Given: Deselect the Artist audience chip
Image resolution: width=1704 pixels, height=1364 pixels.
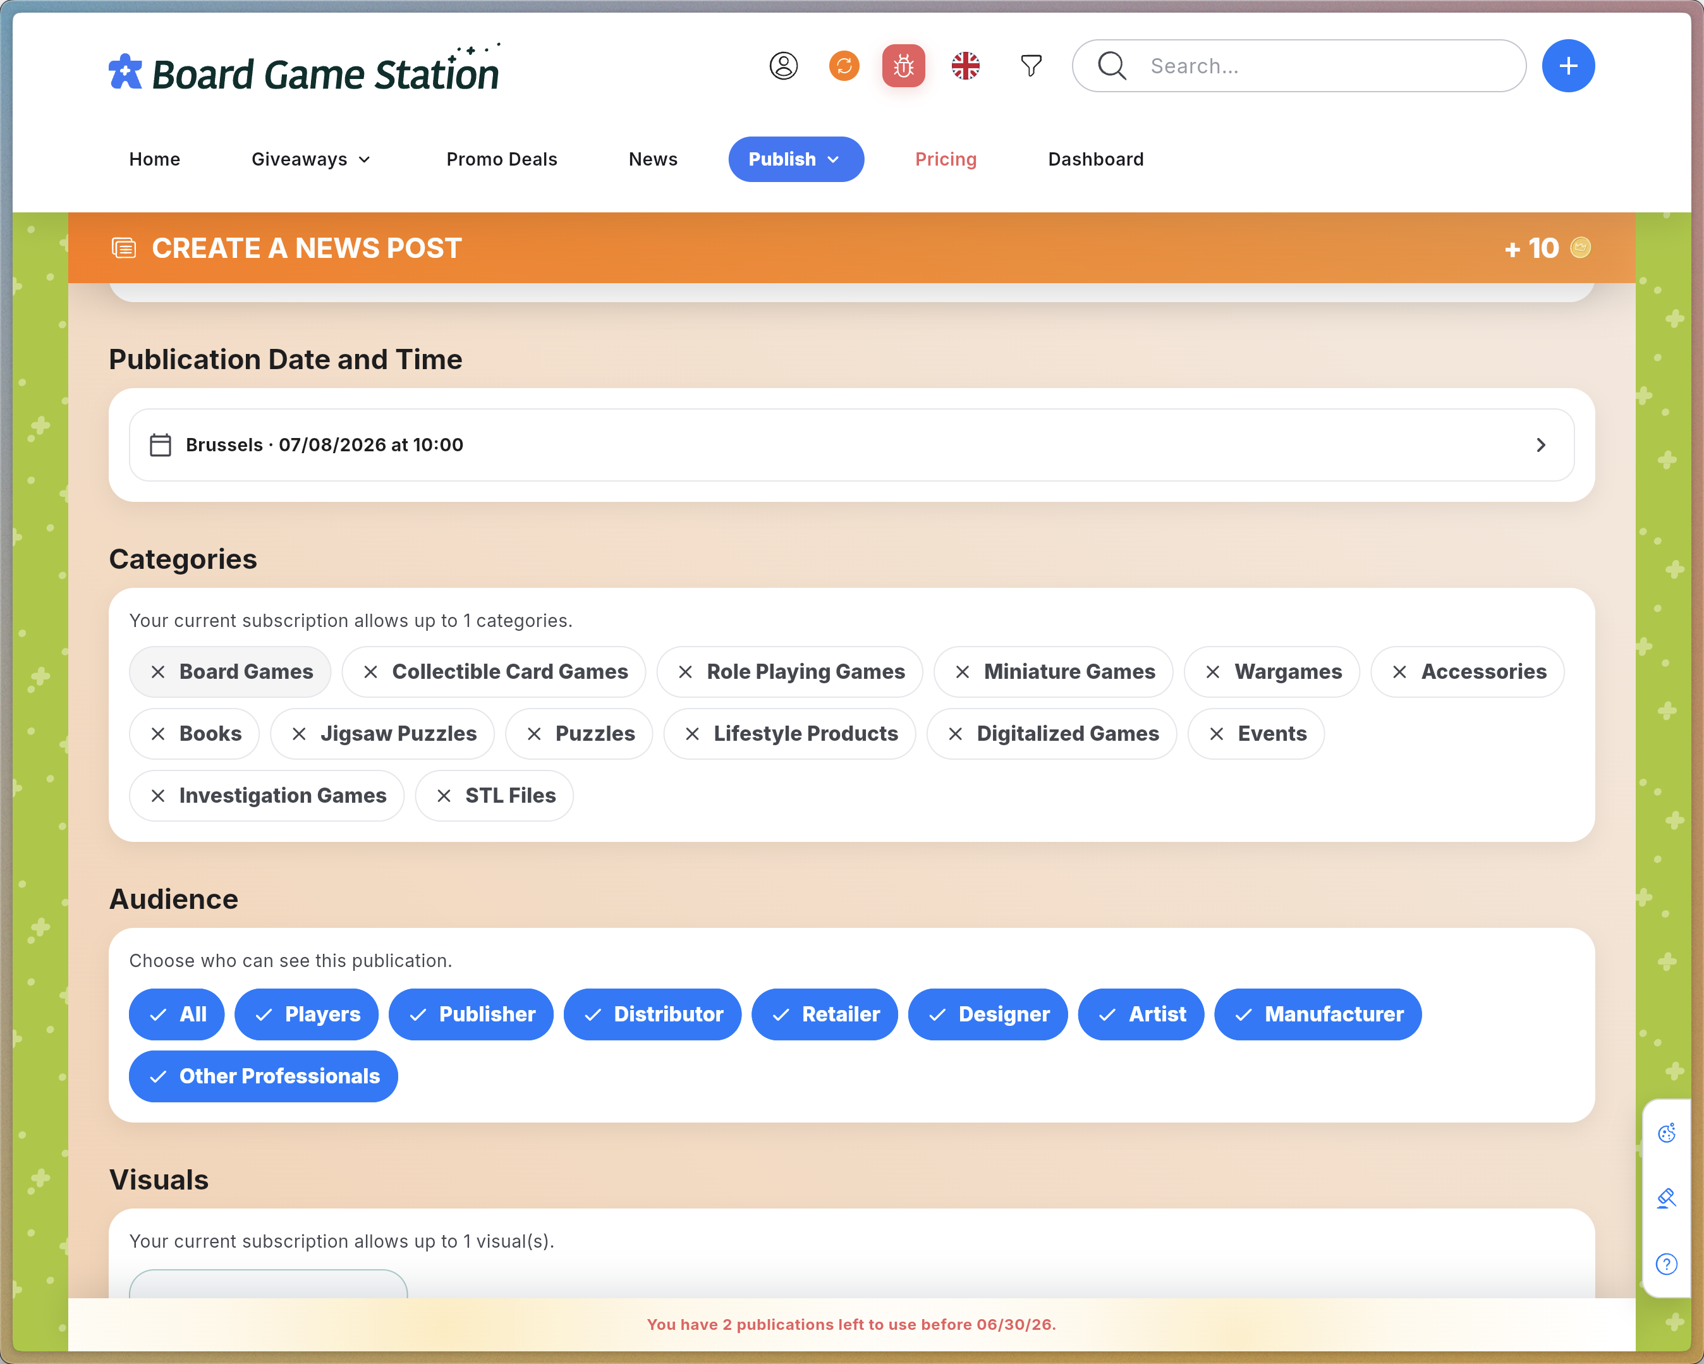Looking at the screenshot, I should [1141, 1014].
